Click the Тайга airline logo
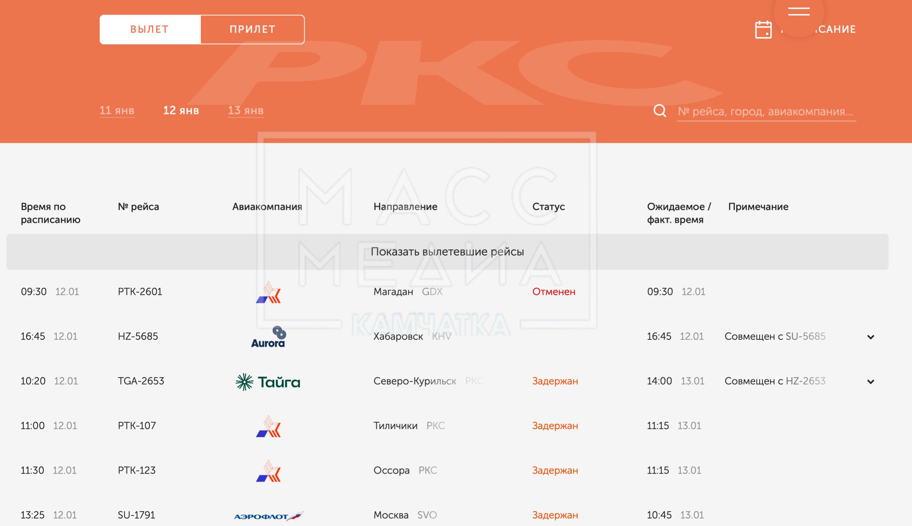The image size is (912, 526). tap(268, 381)
